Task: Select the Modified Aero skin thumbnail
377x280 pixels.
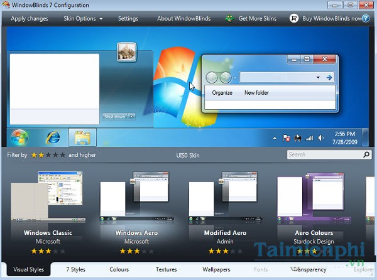Action: 226,197
